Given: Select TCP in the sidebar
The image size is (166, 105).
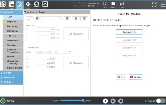Looking at the screenshot, I should pyautogui.click(x=13, y=17).
